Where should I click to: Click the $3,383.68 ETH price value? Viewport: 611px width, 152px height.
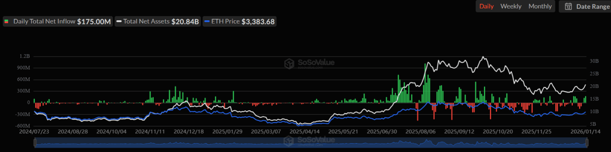coord(258,21)
